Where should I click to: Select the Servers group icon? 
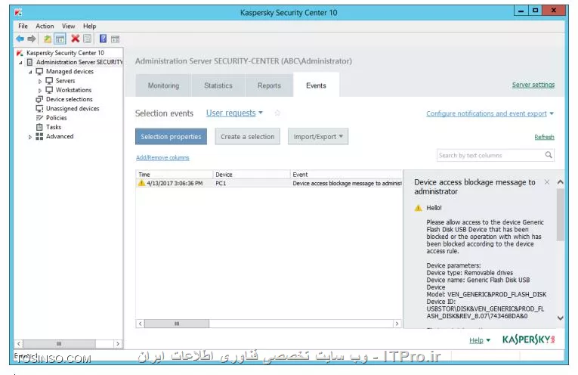coord(49,80)
